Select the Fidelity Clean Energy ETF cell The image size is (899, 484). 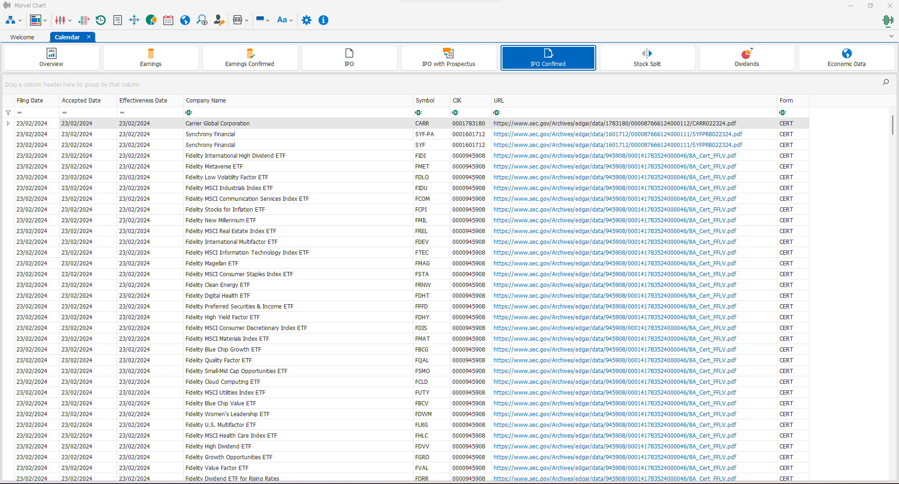click(298, 285)
